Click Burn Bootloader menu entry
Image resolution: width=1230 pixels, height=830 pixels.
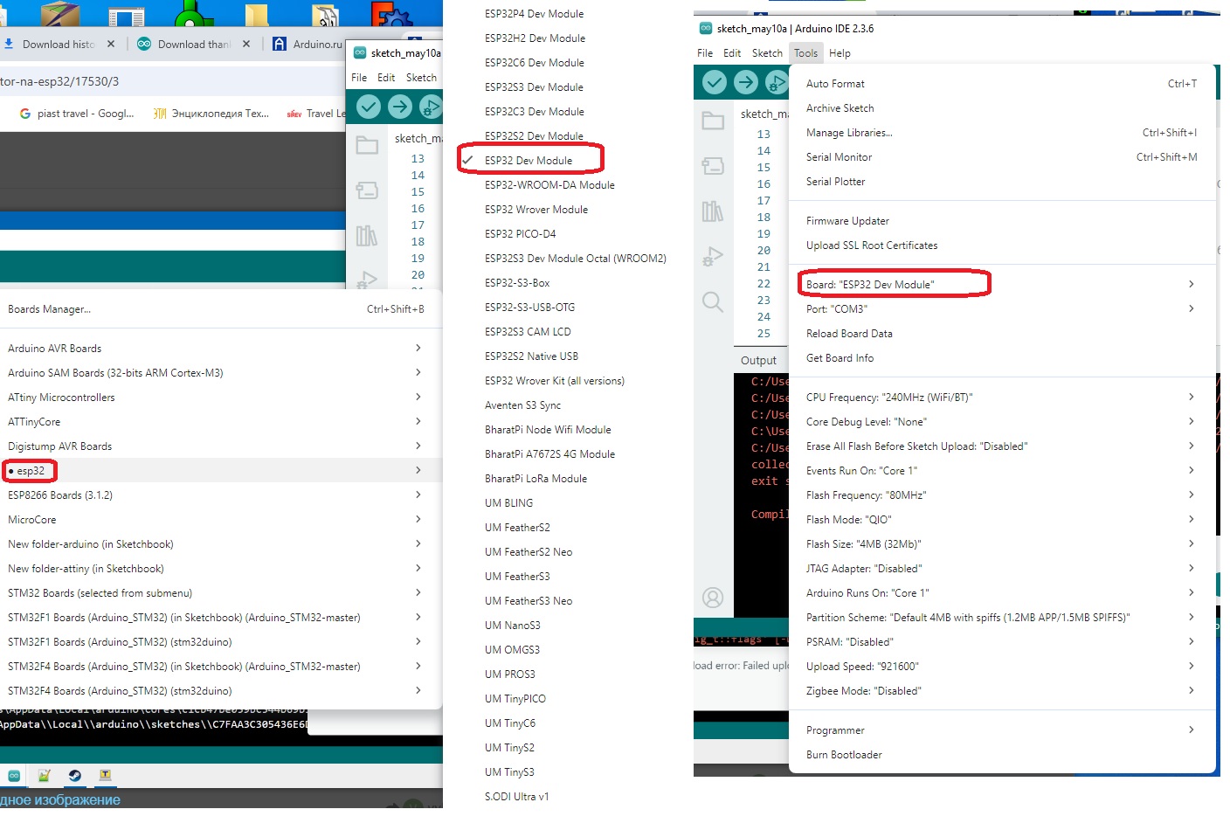pyautogui.click(x=1002, y=755)
